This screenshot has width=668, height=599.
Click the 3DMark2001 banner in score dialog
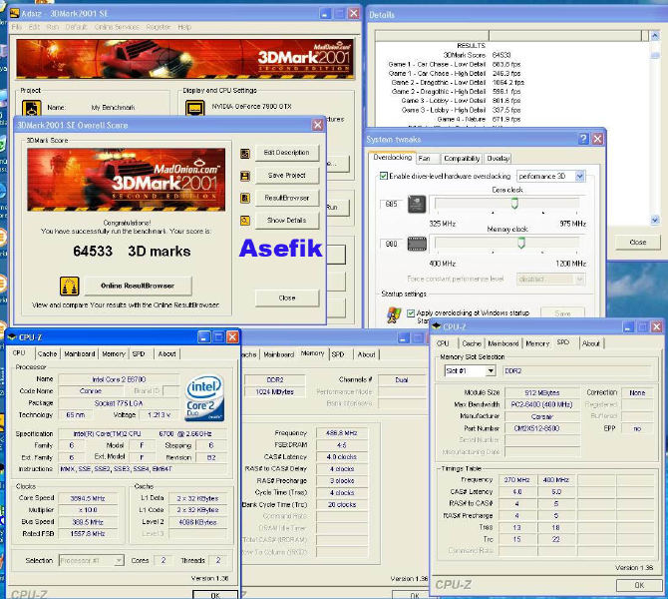126,180
